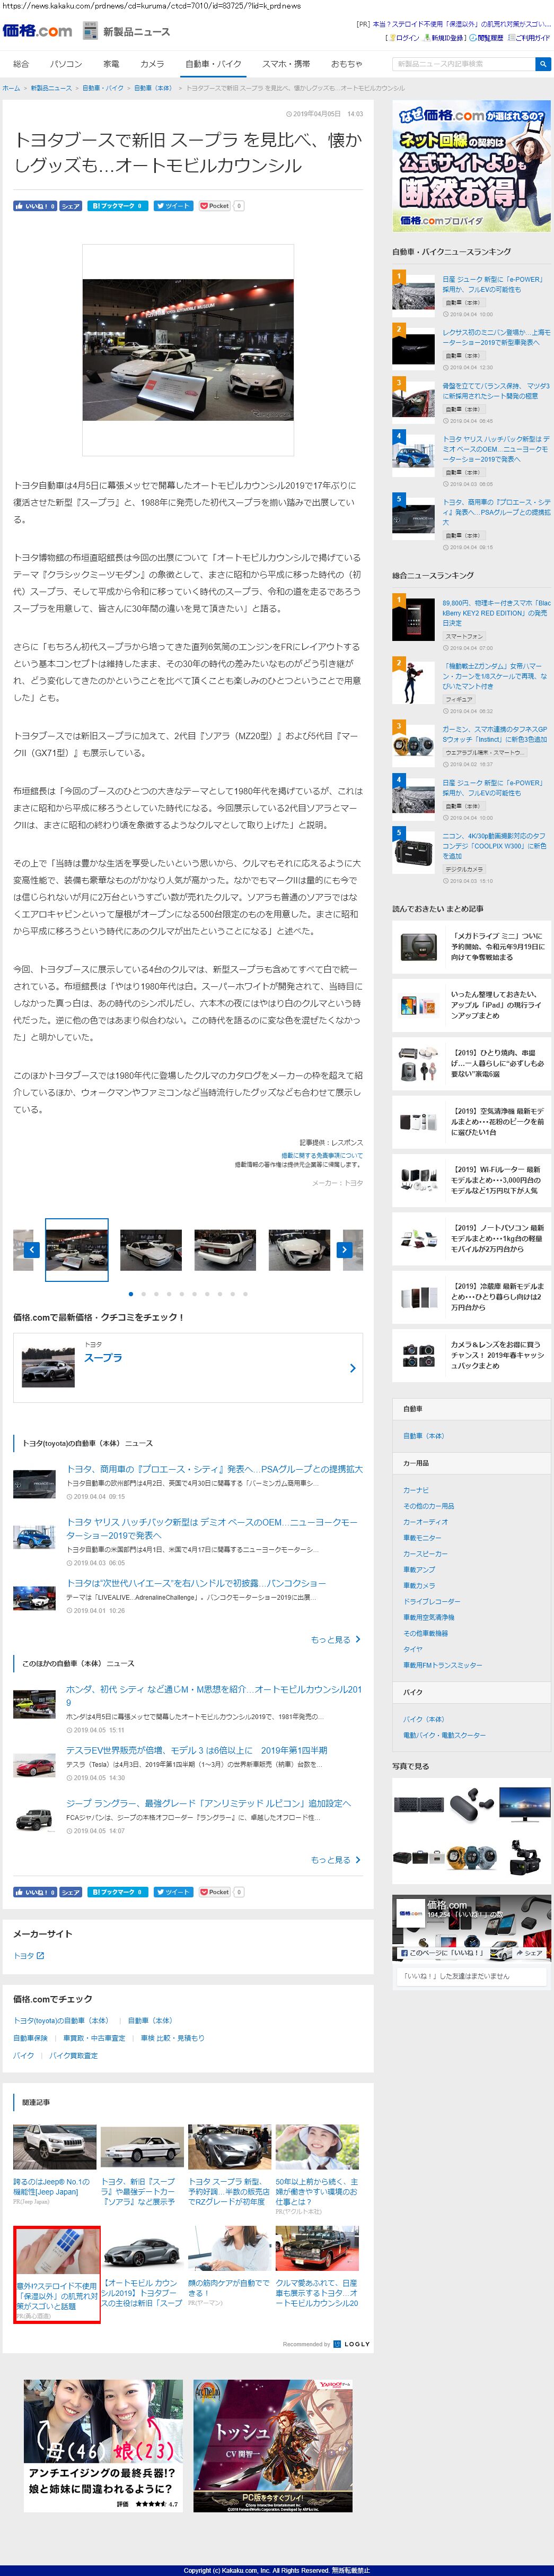Open the 日産 ジューク 新型 ranking item ranked first

493,284
